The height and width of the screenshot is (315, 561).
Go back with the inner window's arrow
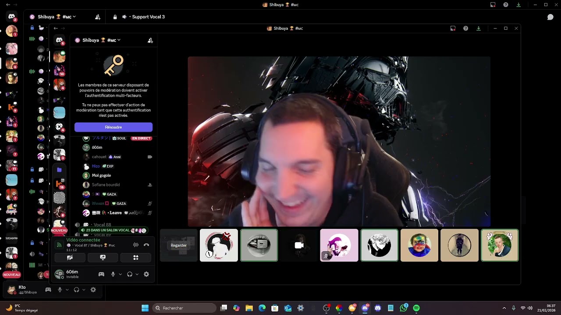click(56, 28)
